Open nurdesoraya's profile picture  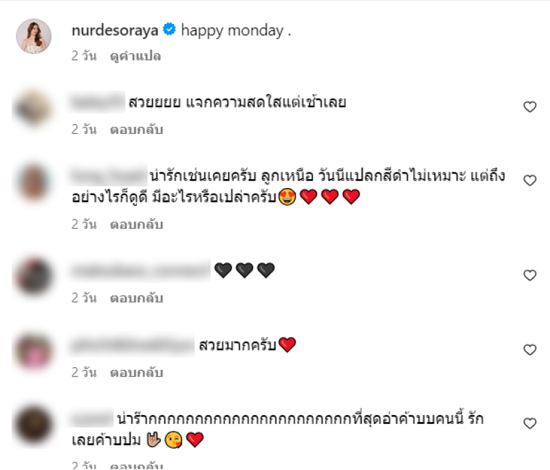coord(34,36)
